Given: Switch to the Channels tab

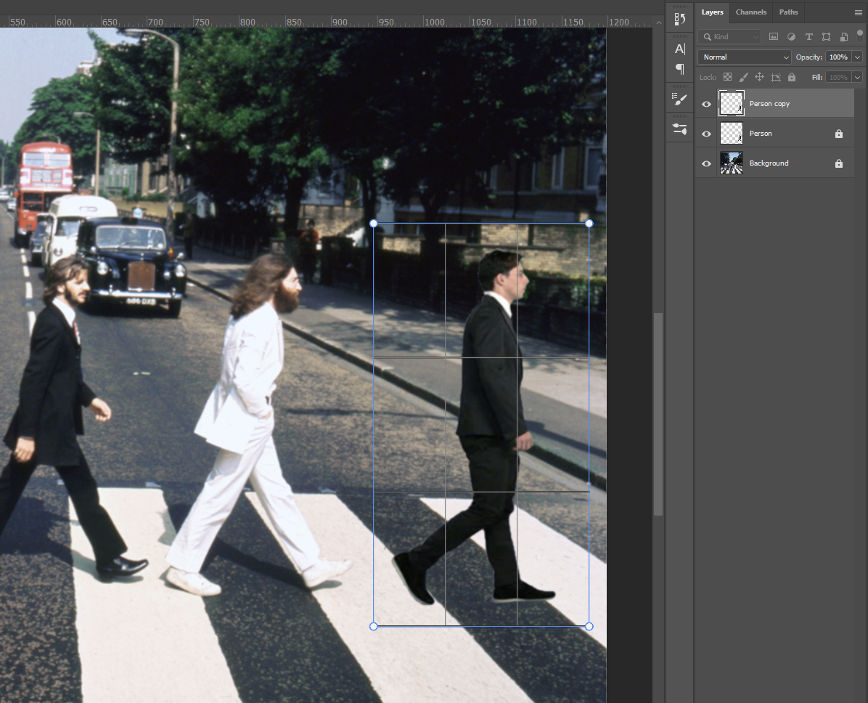Looking at the screenshot, I should [x=751, y=12].
